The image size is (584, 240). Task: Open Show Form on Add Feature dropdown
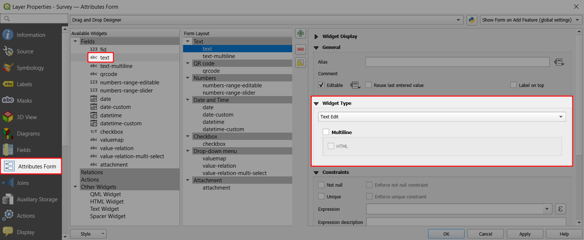point(531,20)
